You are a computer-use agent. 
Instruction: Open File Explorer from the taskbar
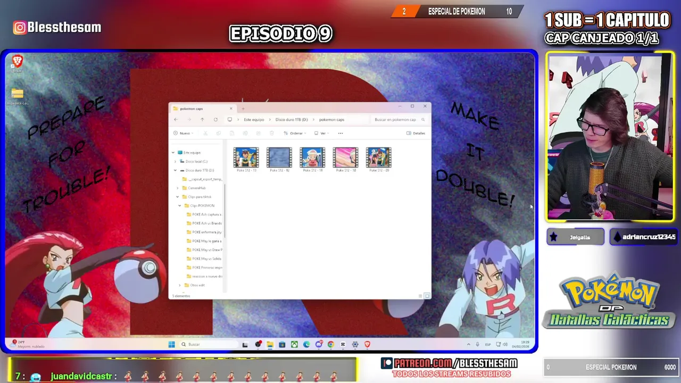[x=270, y=344]
